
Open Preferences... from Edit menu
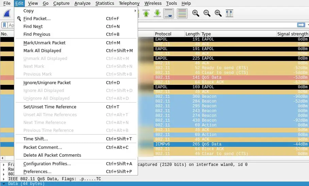[76, 172]
